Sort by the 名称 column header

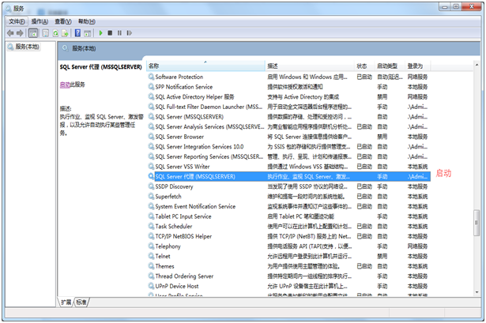point(205,66)
